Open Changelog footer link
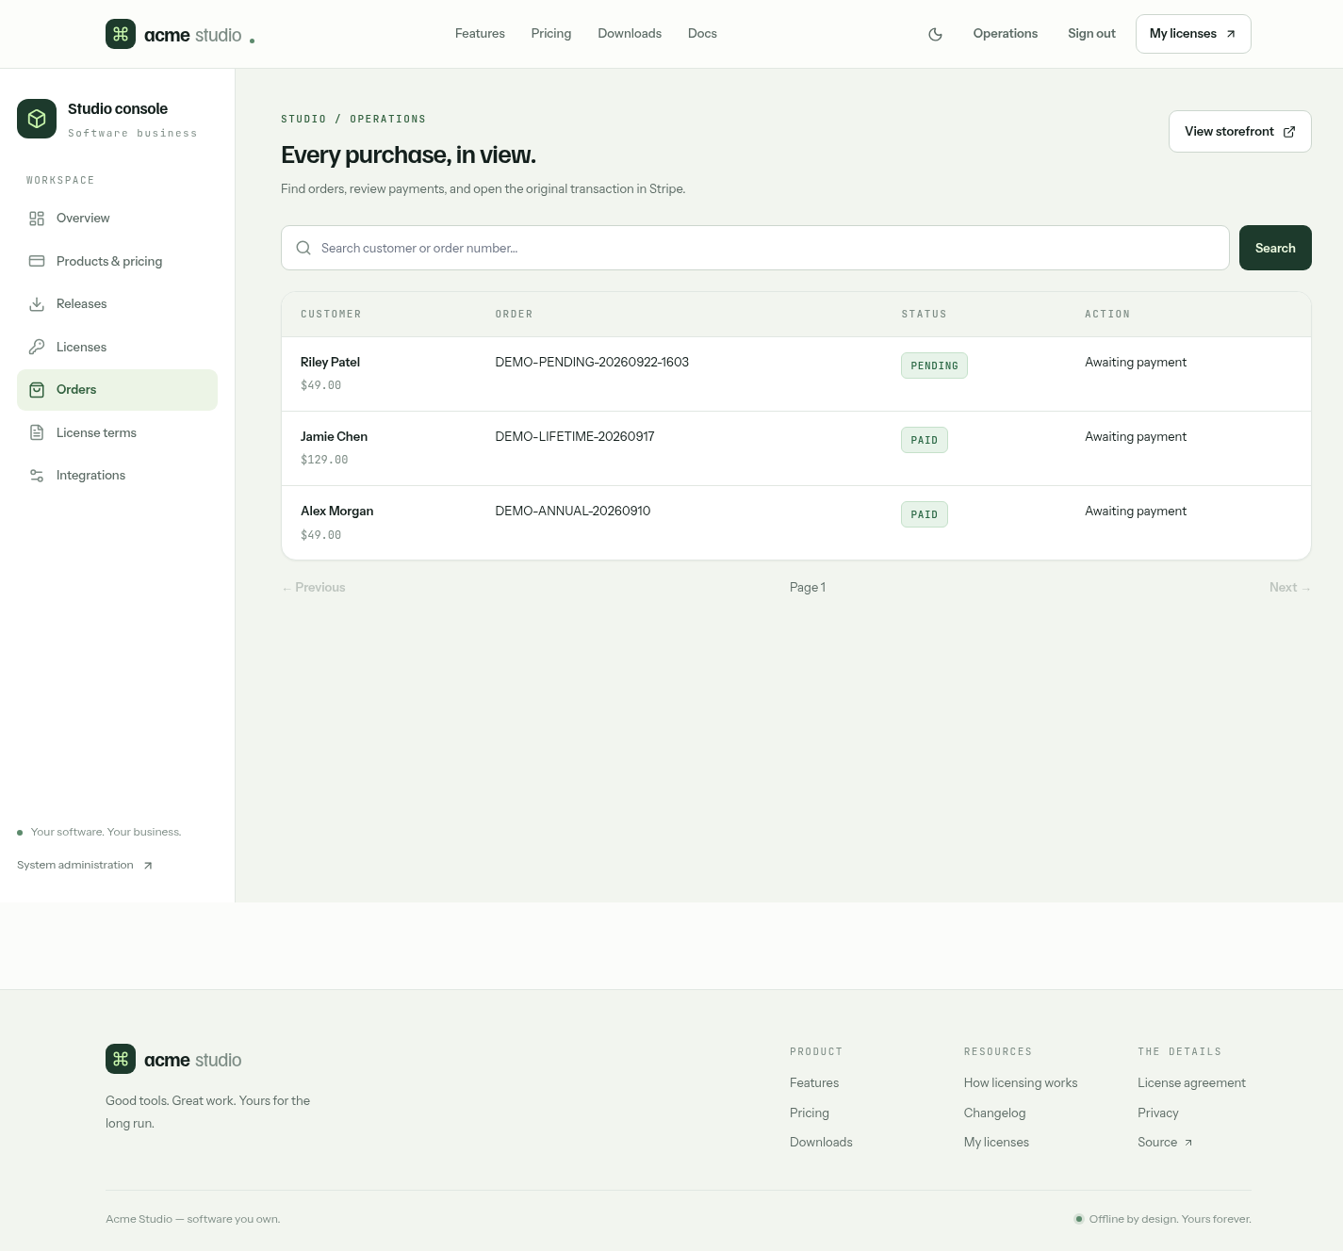1343x1251 pixels. tap(994, 1113)
